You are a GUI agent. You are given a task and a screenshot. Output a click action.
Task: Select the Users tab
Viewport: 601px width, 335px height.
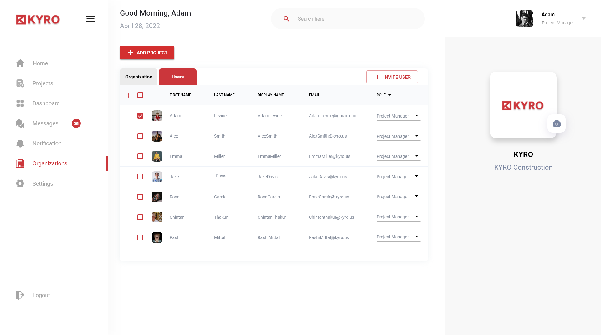(178, 77)
